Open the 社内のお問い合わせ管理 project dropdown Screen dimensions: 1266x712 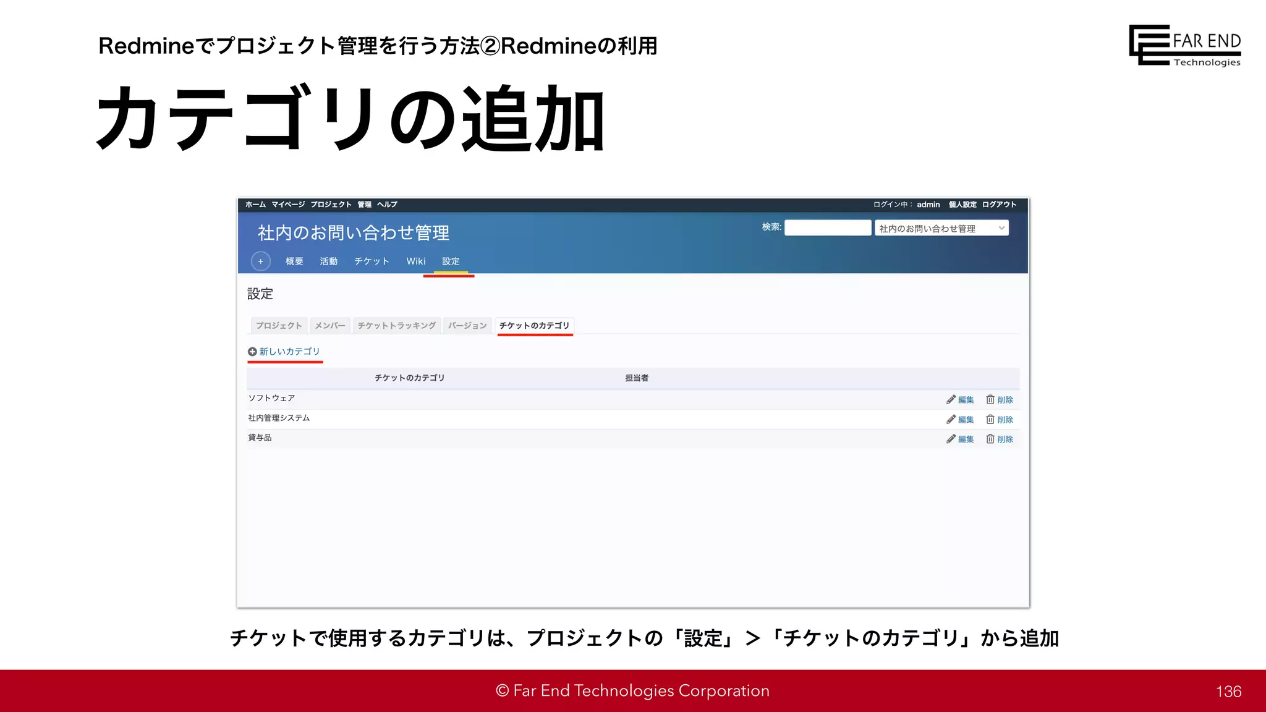tap(941, 228)
